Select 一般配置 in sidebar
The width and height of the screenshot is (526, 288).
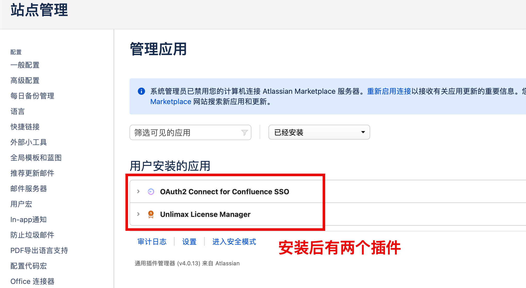(25, 65)
